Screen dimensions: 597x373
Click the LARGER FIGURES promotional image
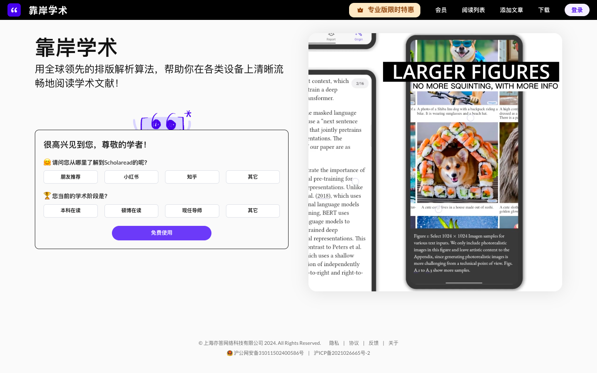point(435,162)
